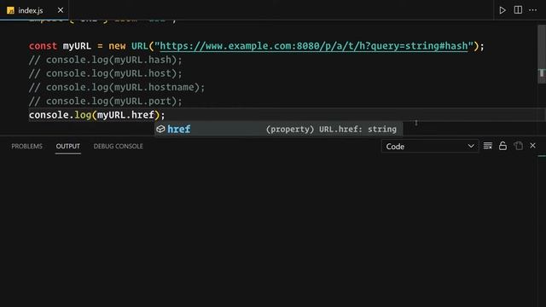Place cursor in console.log(myURL.host) comment line
The width and height of the screenshot is (546, 307).
[106, 73]
